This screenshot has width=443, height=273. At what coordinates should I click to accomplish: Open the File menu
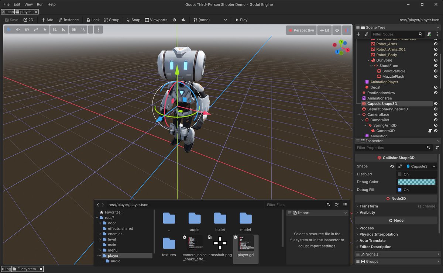click(x=6, y=4)
